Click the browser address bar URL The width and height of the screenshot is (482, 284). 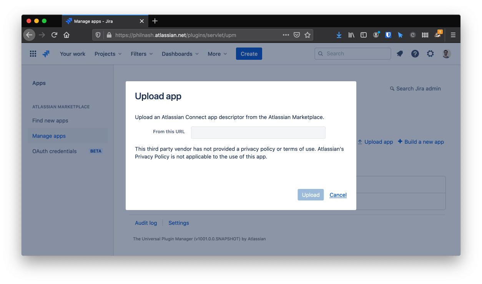click(x=176, y=35)
